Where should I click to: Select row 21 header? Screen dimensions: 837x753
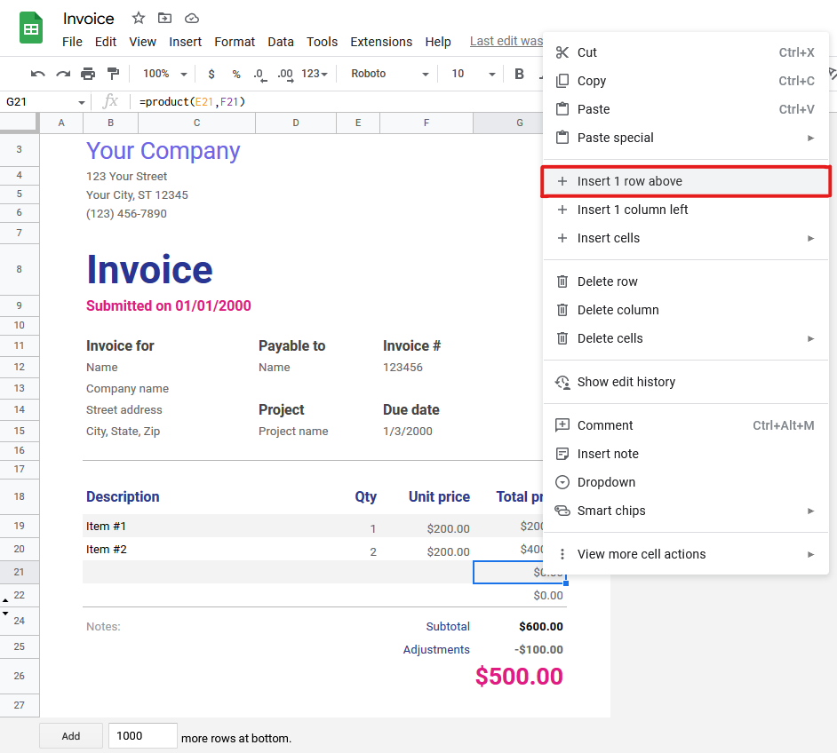[20, 572]
